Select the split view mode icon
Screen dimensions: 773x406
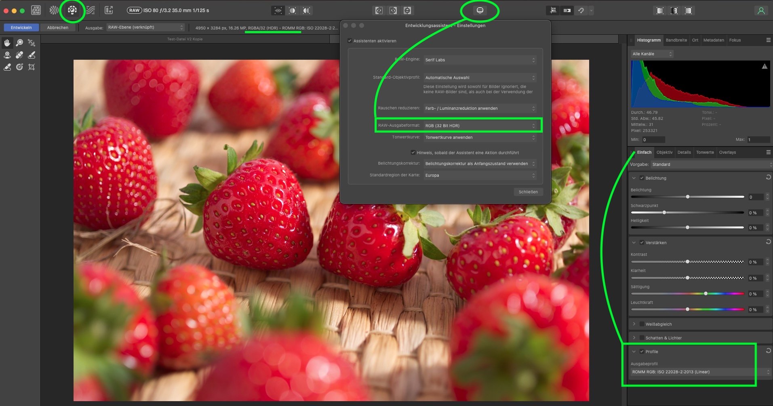point(293,10)
